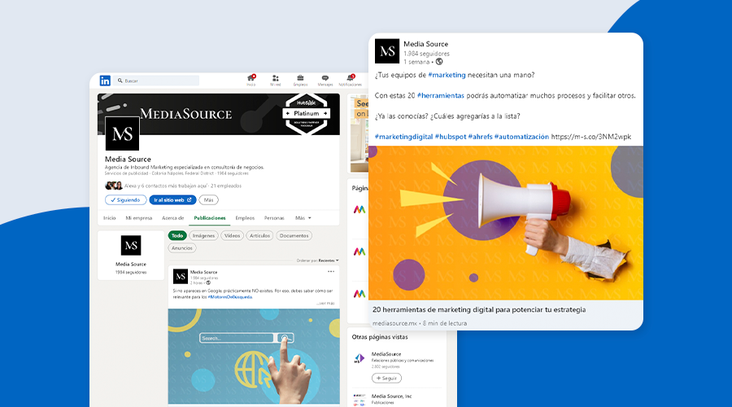
Task: Open the Mi red network icon
Action: pos(276,79)
